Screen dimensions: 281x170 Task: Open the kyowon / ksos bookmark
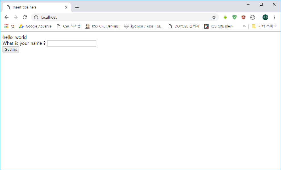click(x=143, y=26)
